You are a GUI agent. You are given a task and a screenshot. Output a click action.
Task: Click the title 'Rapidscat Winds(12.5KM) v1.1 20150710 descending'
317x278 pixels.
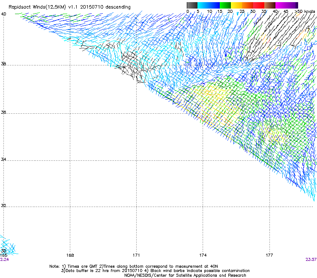69,7
